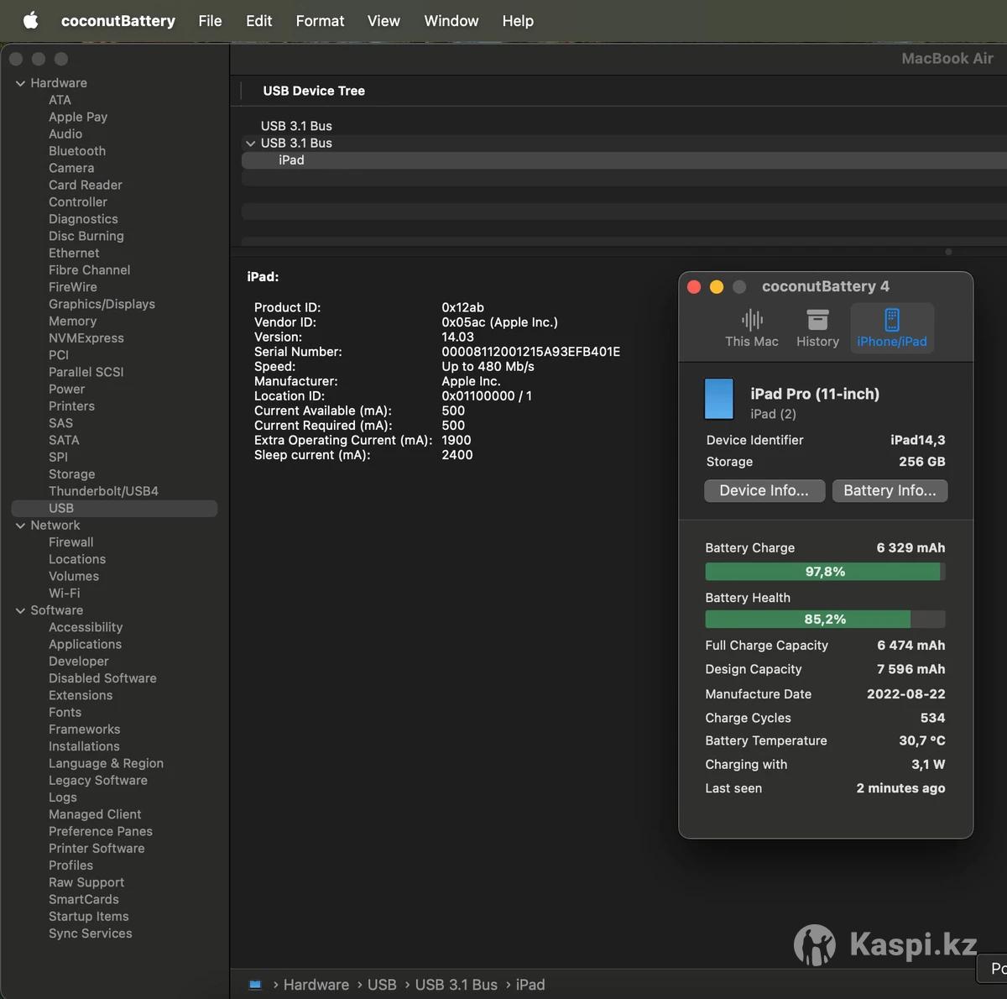This screenshot has width=1007, height=999.
Task: Close the coconutBattery 4 window
Action: (694, 287)
